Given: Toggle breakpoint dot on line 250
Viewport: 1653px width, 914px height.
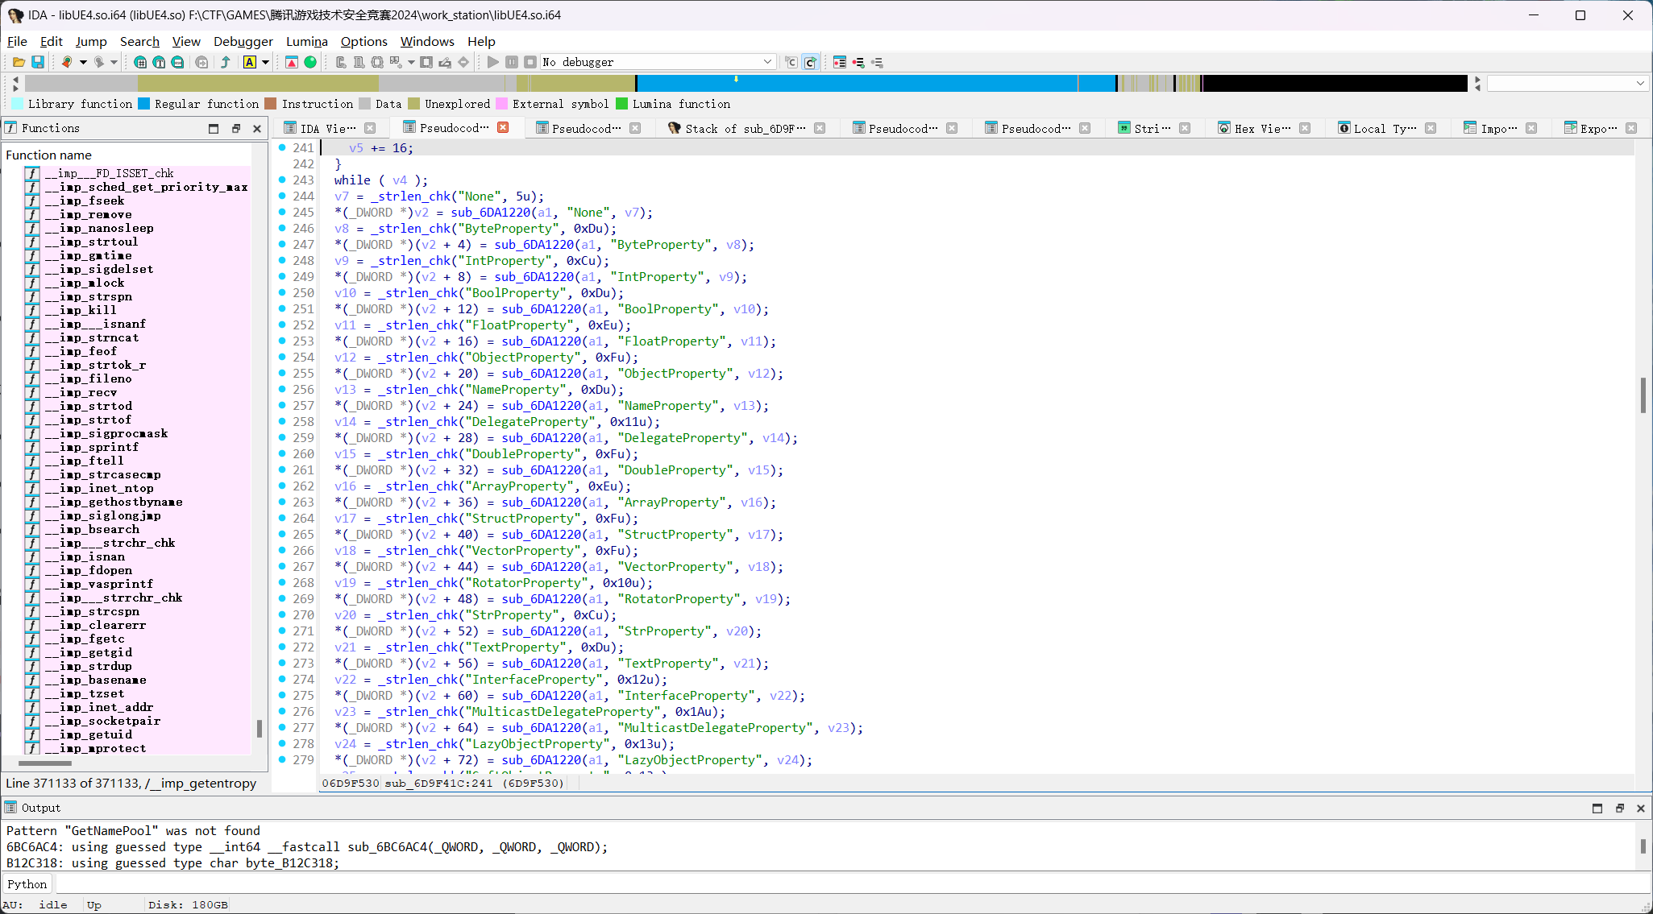Looking at the screenshot, I should 282,292.
